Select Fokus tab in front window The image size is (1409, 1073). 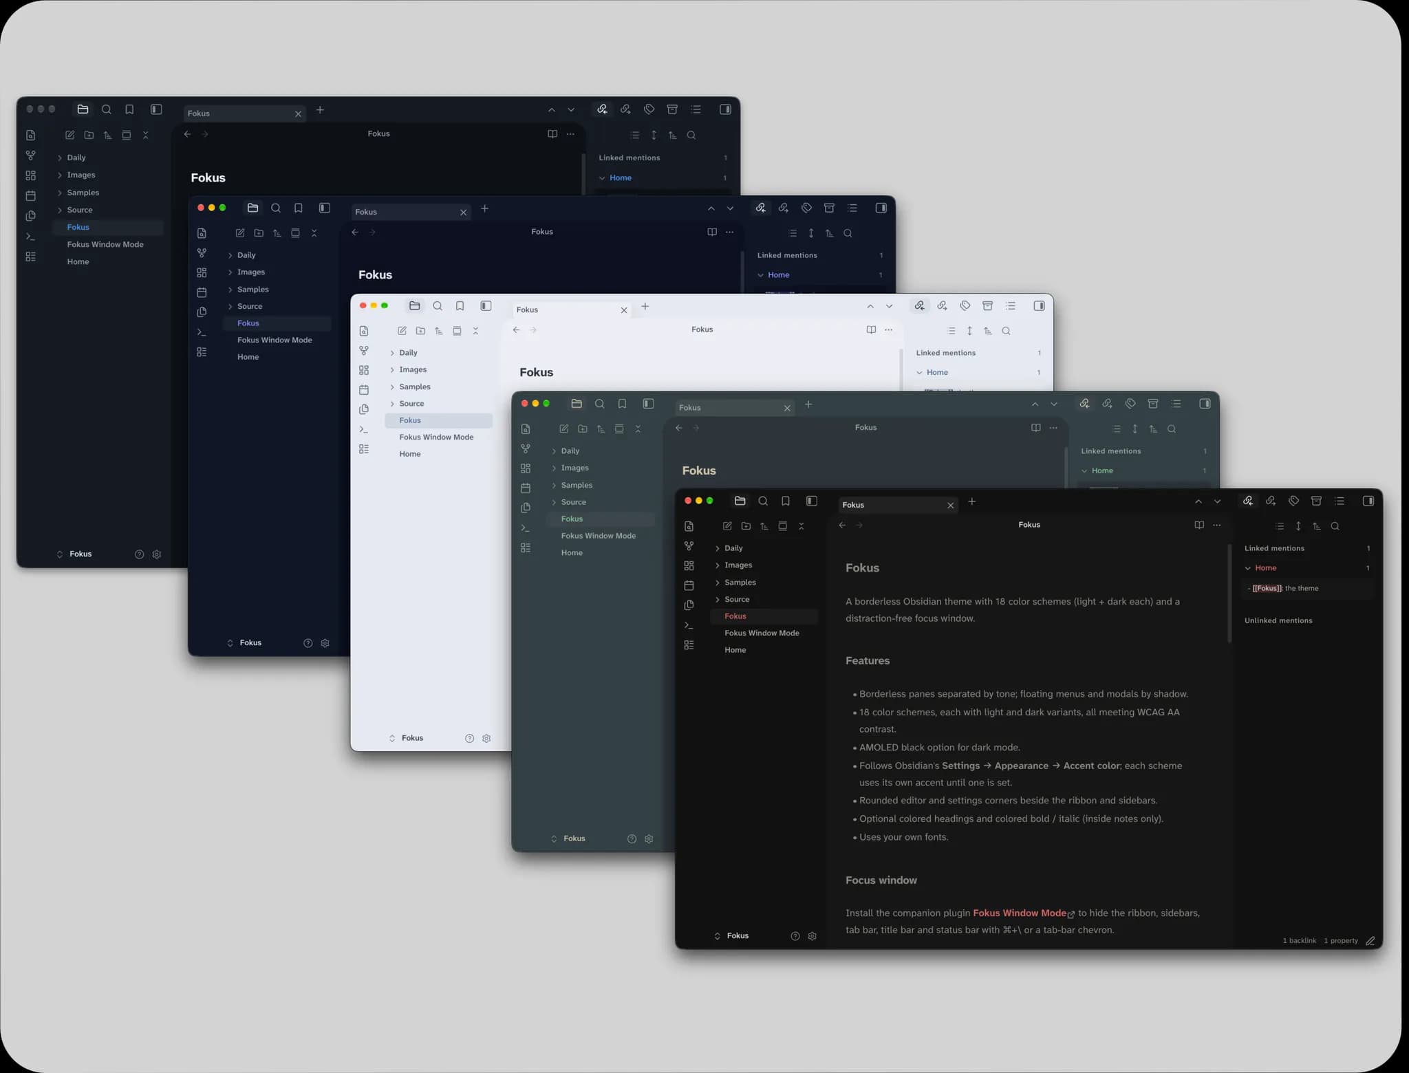point(899,505)
